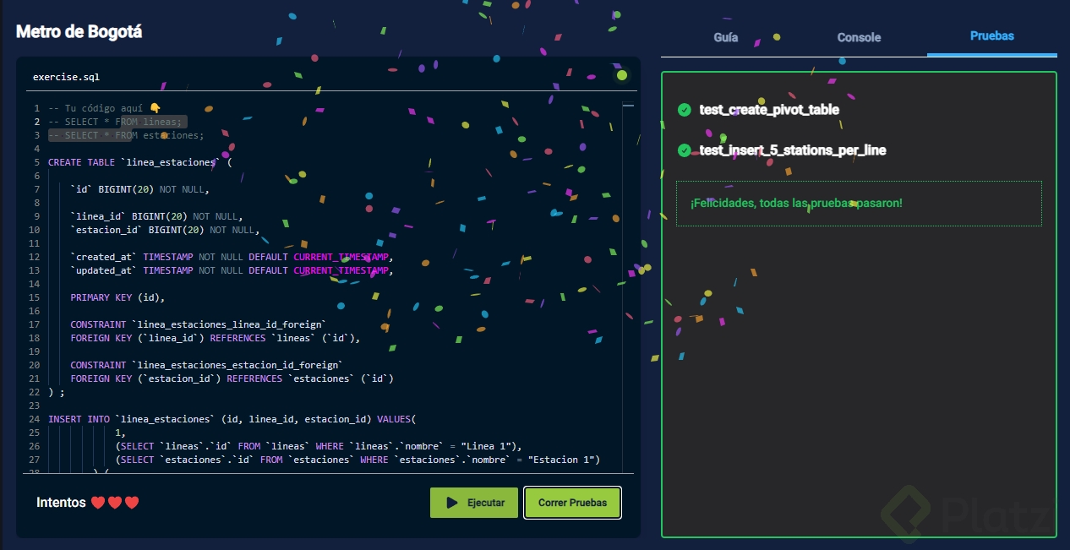
Task: Open the test_insert_5_stations_per_line result
Action: coord(793,150)
